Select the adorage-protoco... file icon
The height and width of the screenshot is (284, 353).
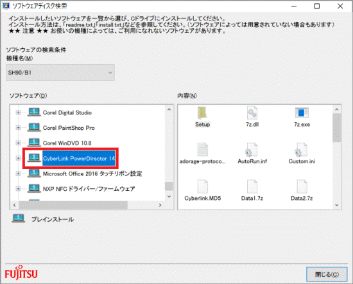click(202, 150)
